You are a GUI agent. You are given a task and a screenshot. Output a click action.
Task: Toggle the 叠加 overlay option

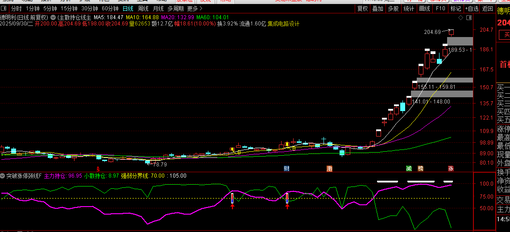click(377, 8)
